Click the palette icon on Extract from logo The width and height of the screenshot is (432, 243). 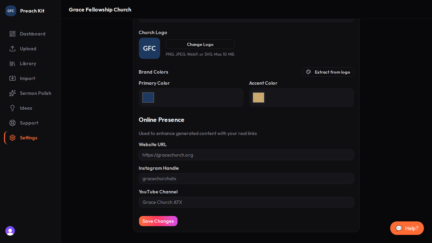[308, 72]
